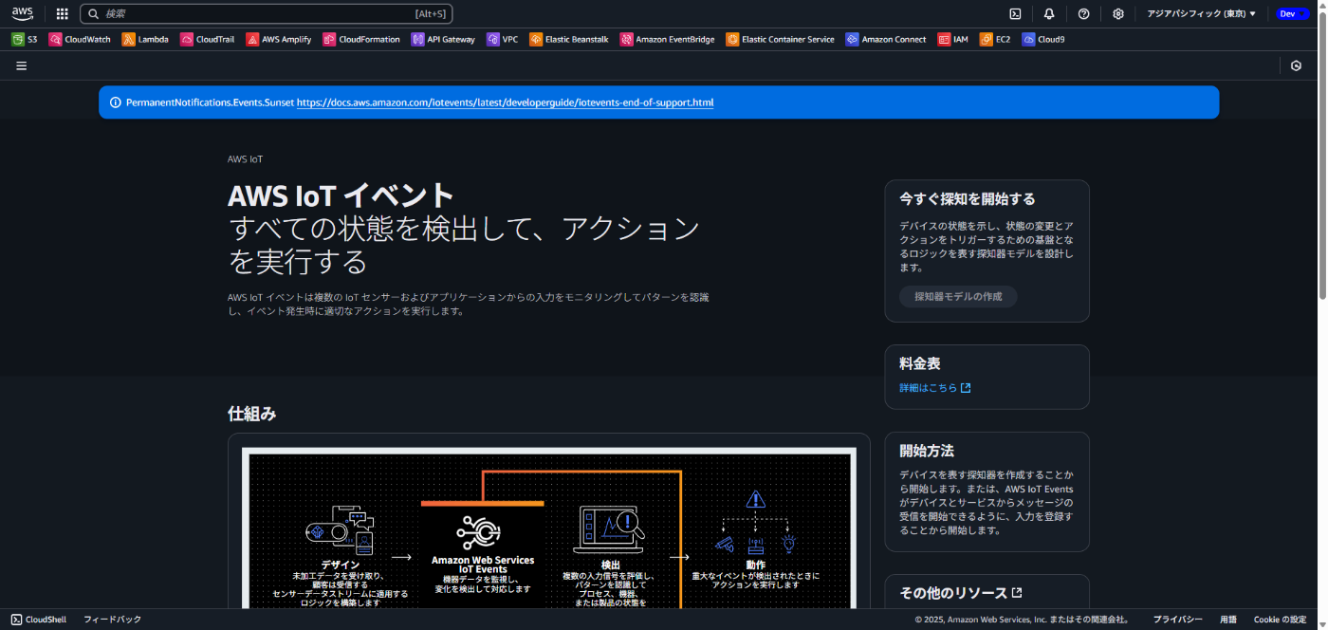
Task: Open IAM favorite shortcut
Action: 953,40
